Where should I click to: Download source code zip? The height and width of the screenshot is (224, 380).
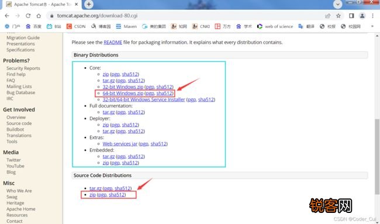point(92,195)
